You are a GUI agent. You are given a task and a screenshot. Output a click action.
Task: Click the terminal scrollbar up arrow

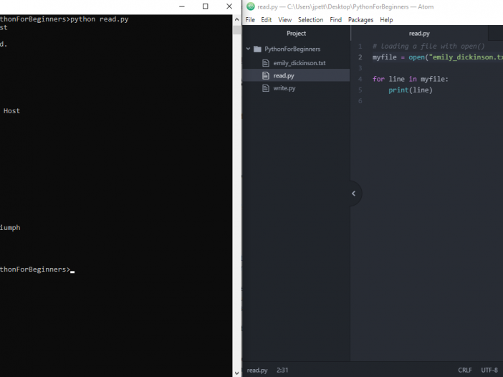pyautogui.click(x=236, y=19)
